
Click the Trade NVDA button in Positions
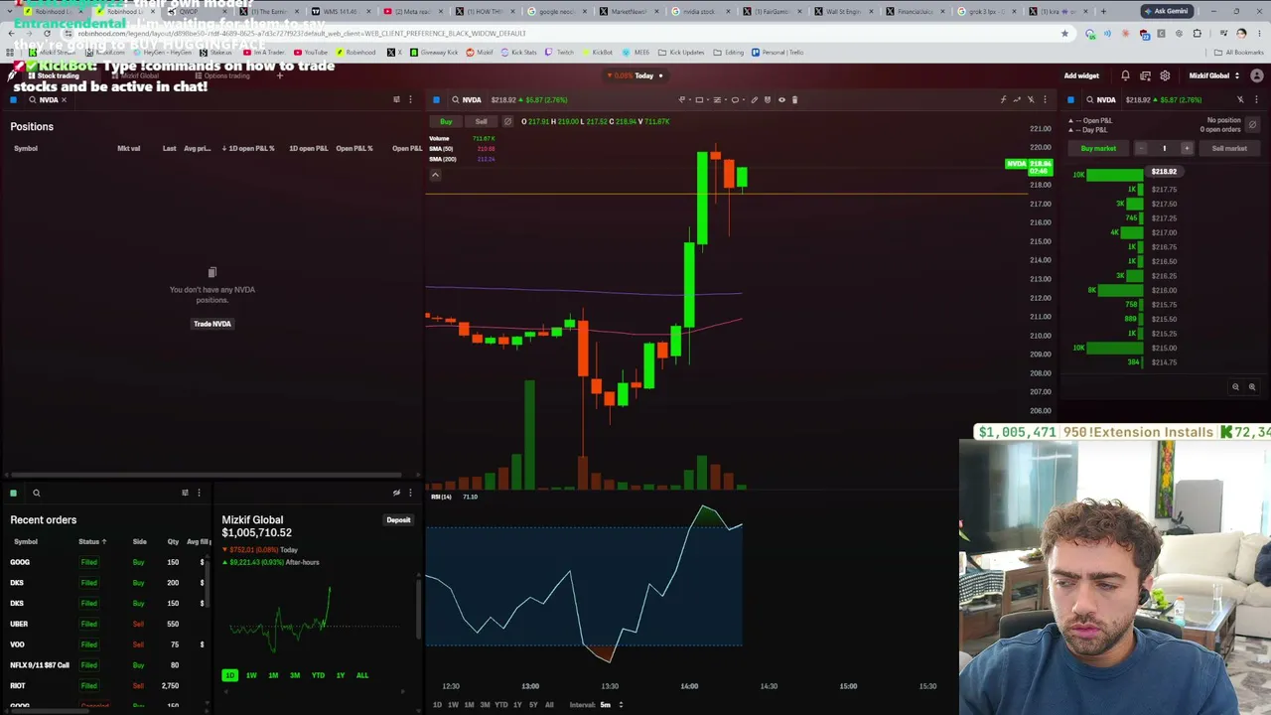click(x=212, y=324)
